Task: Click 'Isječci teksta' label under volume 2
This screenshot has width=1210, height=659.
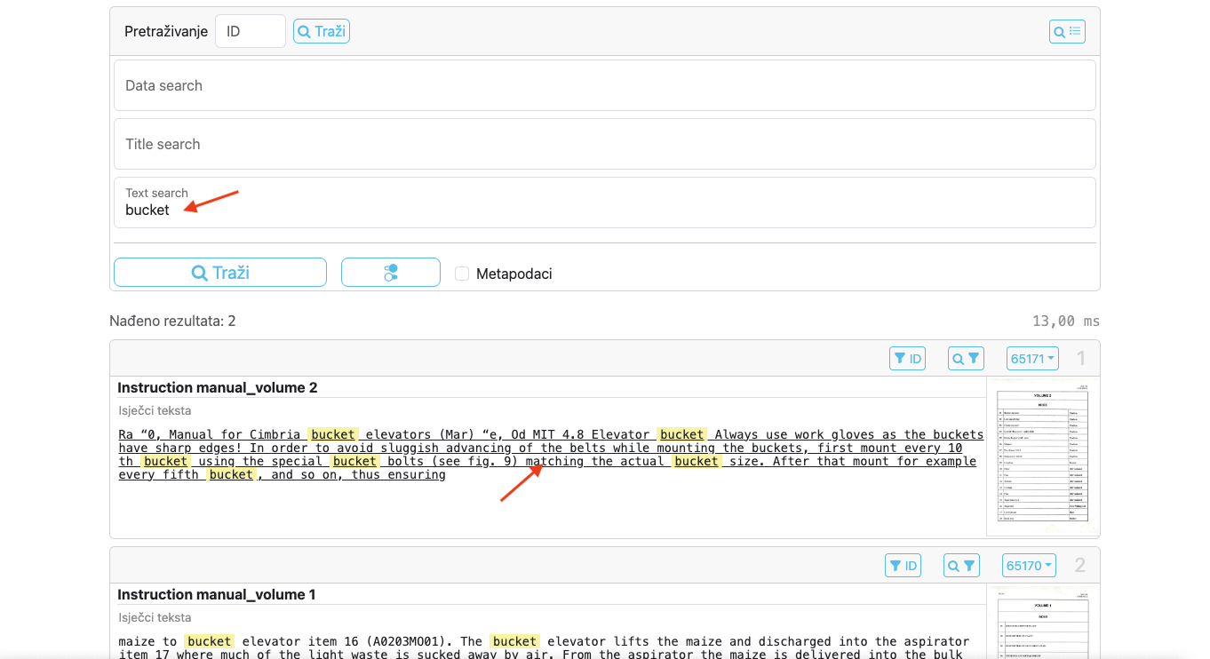Action: [155, 410]
